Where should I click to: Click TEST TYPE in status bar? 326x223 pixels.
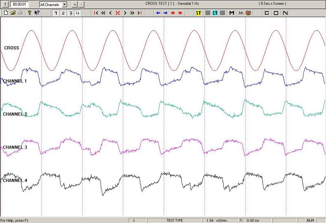tap(175, 221)
